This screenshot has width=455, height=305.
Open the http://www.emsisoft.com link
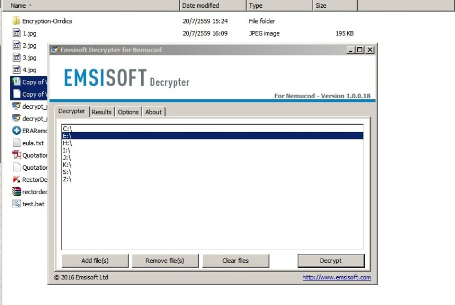coord(337,277)
